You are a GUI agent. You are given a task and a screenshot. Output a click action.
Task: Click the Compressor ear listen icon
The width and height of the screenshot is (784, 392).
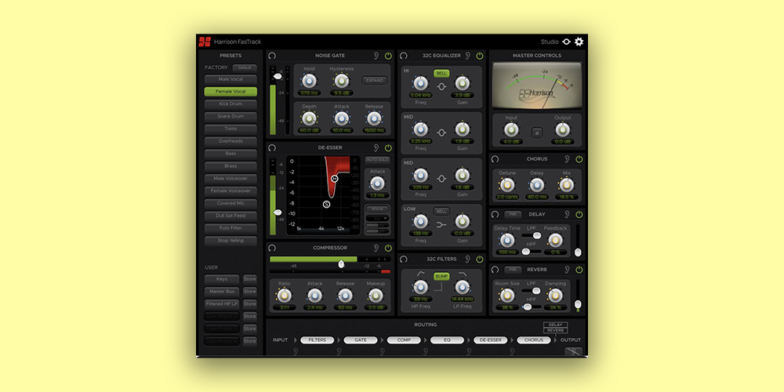click(376, 248)
